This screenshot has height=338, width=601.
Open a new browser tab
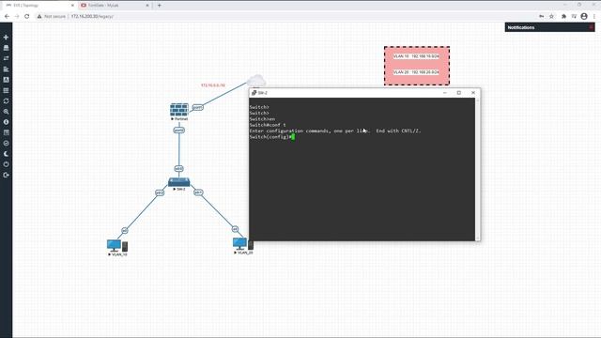(x=159, y=6)
